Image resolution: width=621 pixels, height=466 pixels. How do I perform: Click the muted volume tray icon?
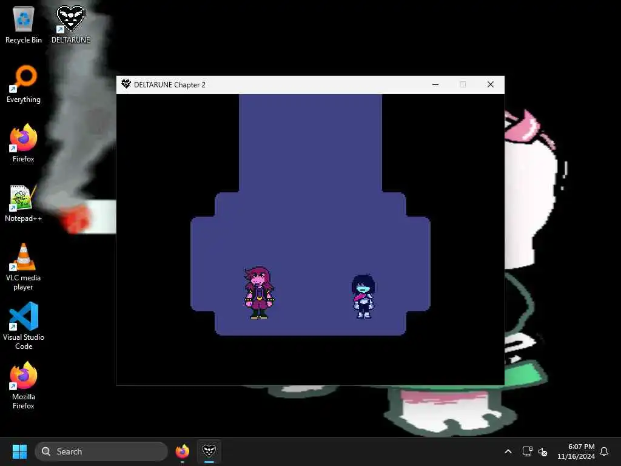coord(543,451)
